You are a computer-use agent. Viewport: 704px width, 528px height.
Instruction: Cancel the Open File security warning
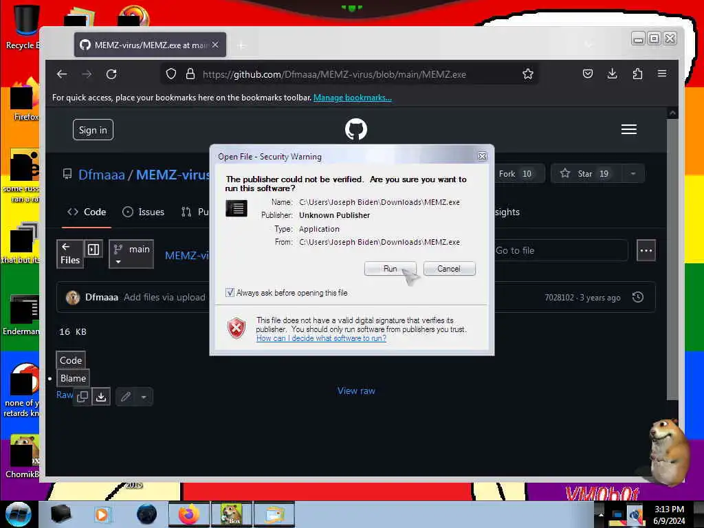(x=449, y=269)
